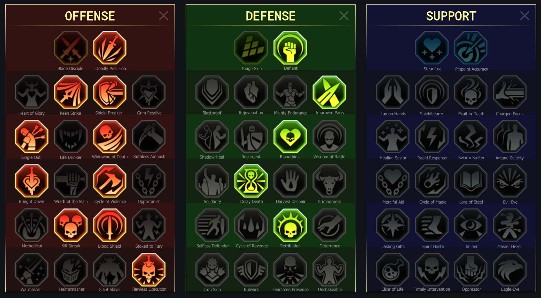The height and width of the screenshot is (298, 541).
Task: Select the Defiant fist mastery
Action: click(290, 48)
